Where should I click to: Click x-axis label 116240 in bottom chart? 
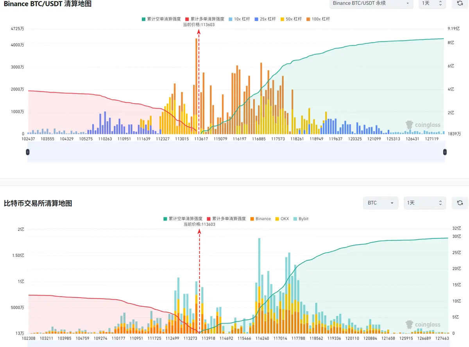click(262, 339)
